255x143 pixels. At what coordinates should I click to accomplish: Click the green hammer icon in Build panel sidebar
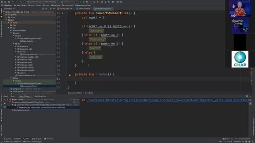[5, 100]
